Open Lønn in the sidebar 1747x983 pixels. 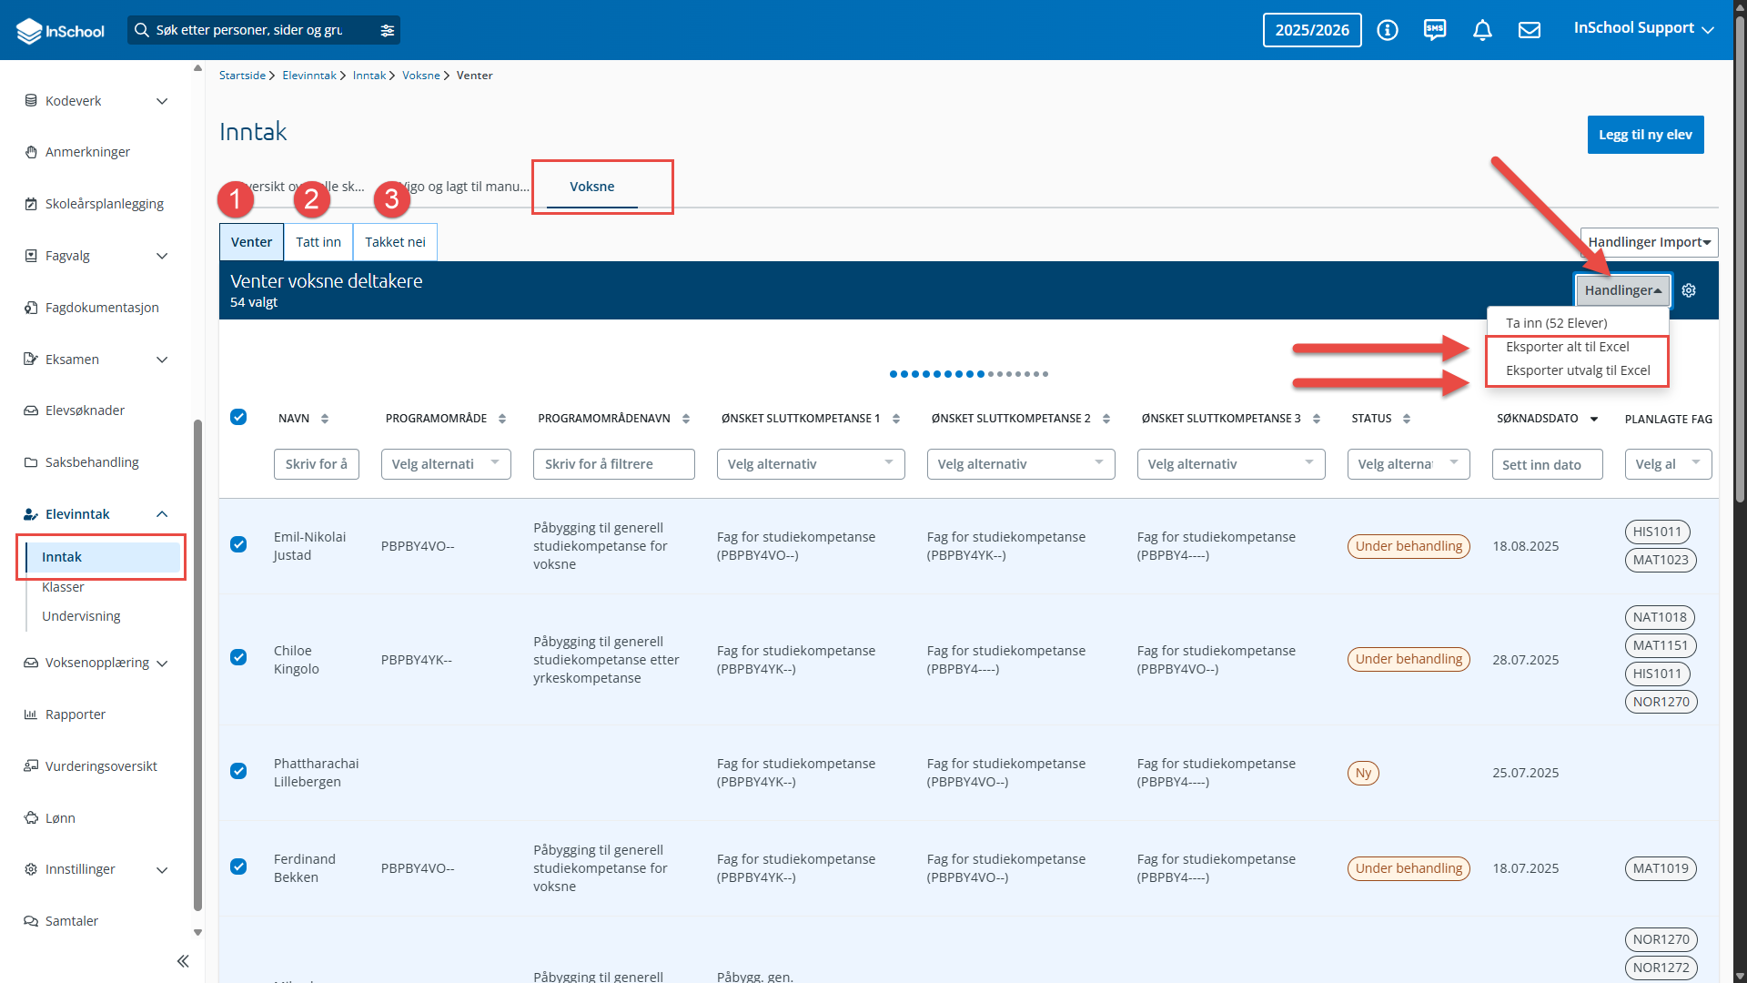point(60,818)
